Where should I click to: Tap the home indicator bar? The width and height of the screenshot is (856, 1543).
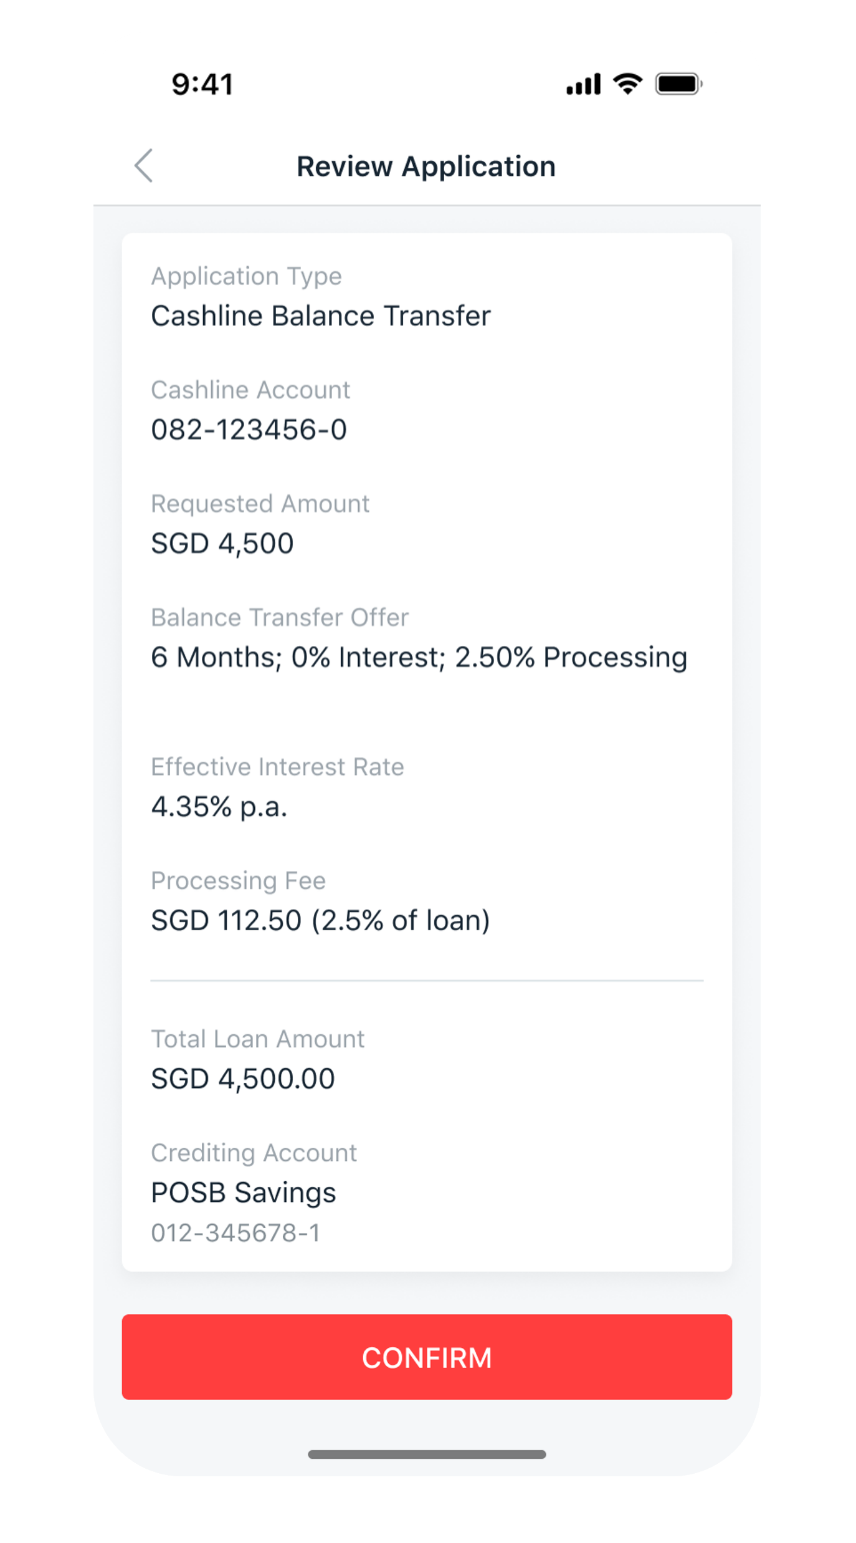[427, 1454]
